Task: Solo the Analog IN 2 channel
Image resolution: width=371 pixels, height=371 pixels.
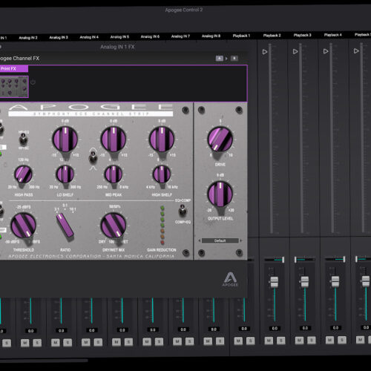Action: coord(37,343)
